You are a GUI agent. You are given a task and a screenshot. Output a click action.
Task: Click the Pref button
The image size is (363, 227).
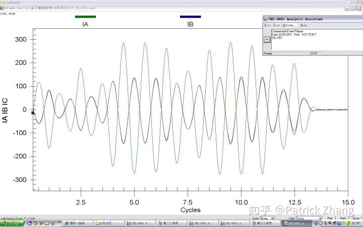pyautogui.click(x=330, y=218)
